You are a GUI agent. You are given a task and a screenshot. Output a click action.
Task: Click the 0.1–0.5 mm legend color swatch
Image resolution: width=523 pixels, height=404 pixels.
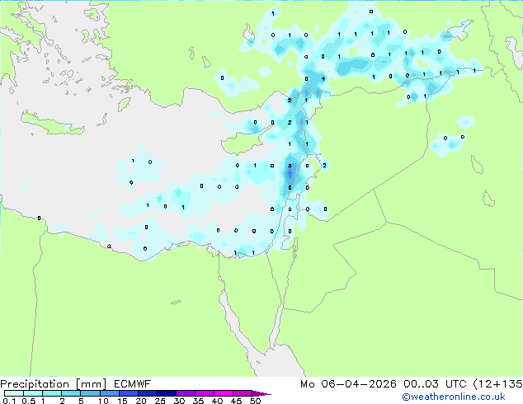click(x=14, y=393)
